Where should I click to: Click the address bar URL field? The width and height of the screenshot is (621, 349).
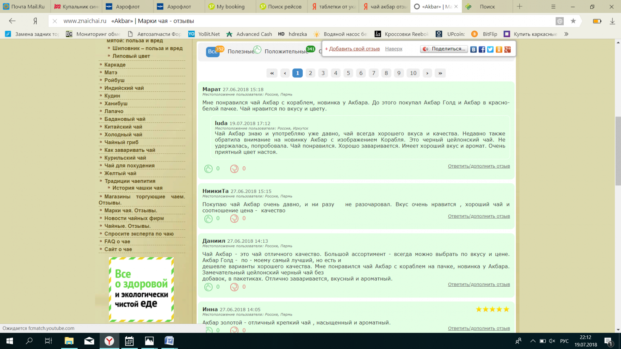(300, 21)
